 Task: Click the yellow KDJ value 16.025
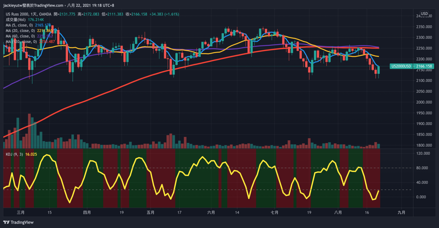click(x=31, y=154)
